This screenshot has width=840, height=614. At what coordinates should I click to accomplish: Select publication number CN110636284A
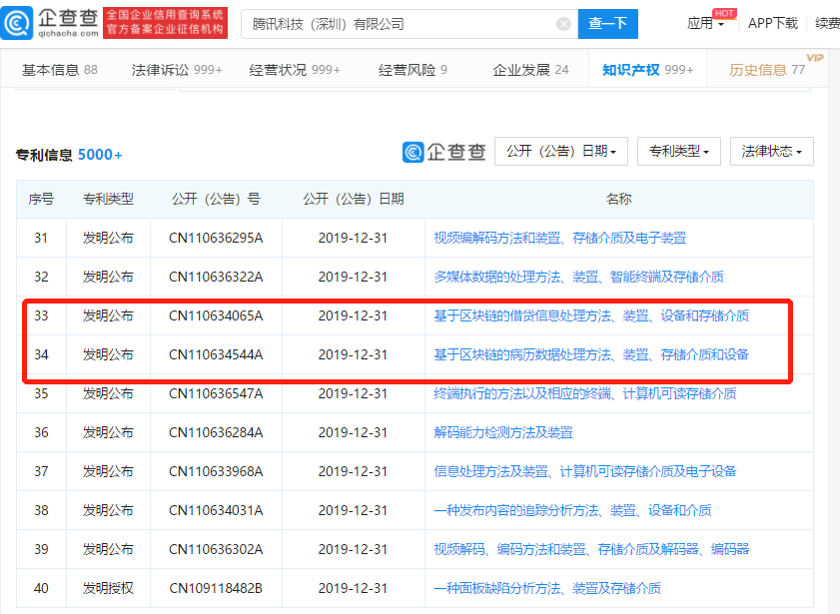pos(216,432)
